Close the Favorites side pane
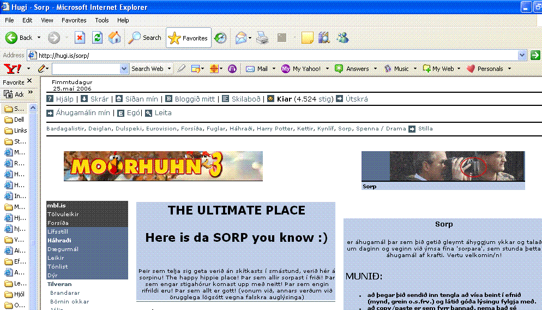Viewport: 542px width, 310px height. (30, 81)
